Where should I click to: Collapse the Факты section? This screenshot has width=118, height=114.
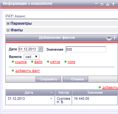(x=8, y=30)
